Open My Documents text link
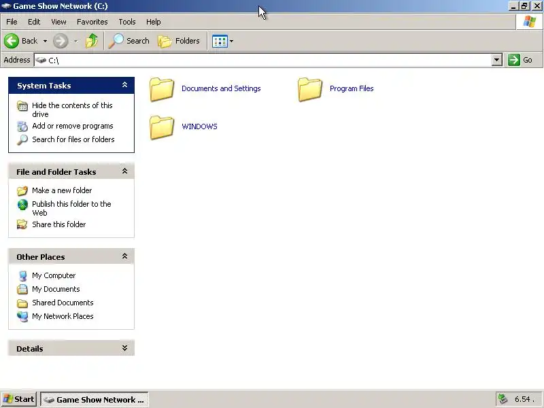544x408 pixels. click(x=56, y=289)
